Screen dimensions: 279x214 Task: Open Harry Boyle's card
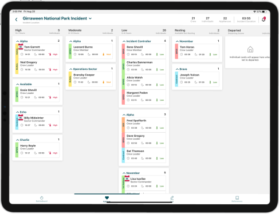37,150
